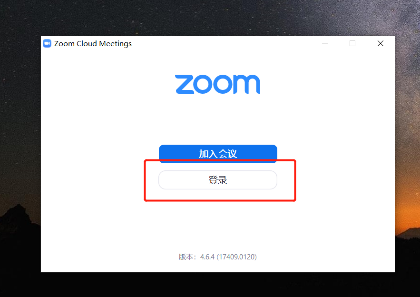Click the version number 4.6.4
Screen dimensions: 420x297
click(x=207, y=257)
